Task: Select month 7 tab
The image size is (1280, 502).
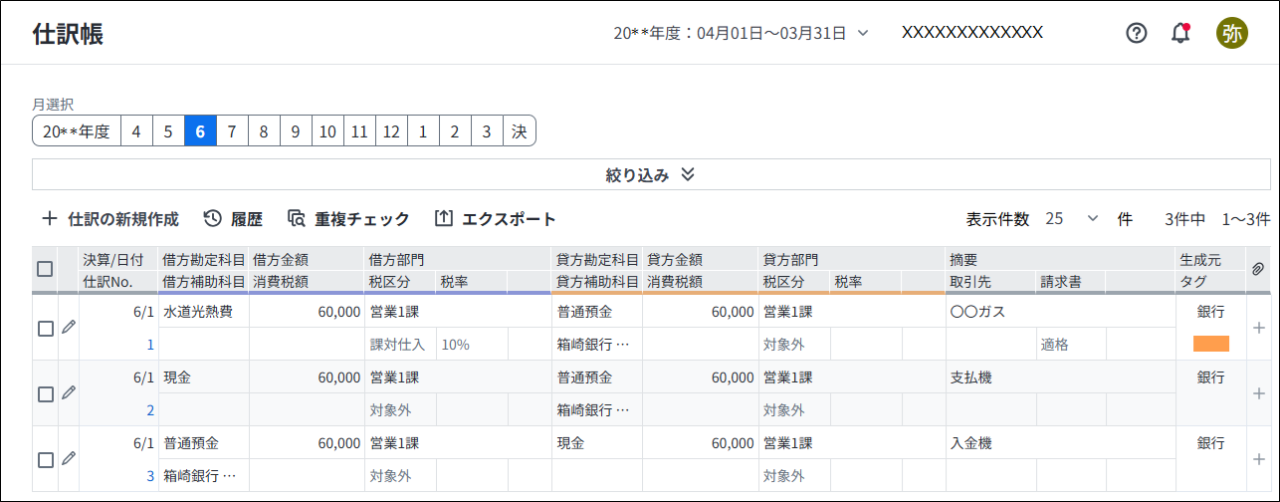Action: (232, 131)
